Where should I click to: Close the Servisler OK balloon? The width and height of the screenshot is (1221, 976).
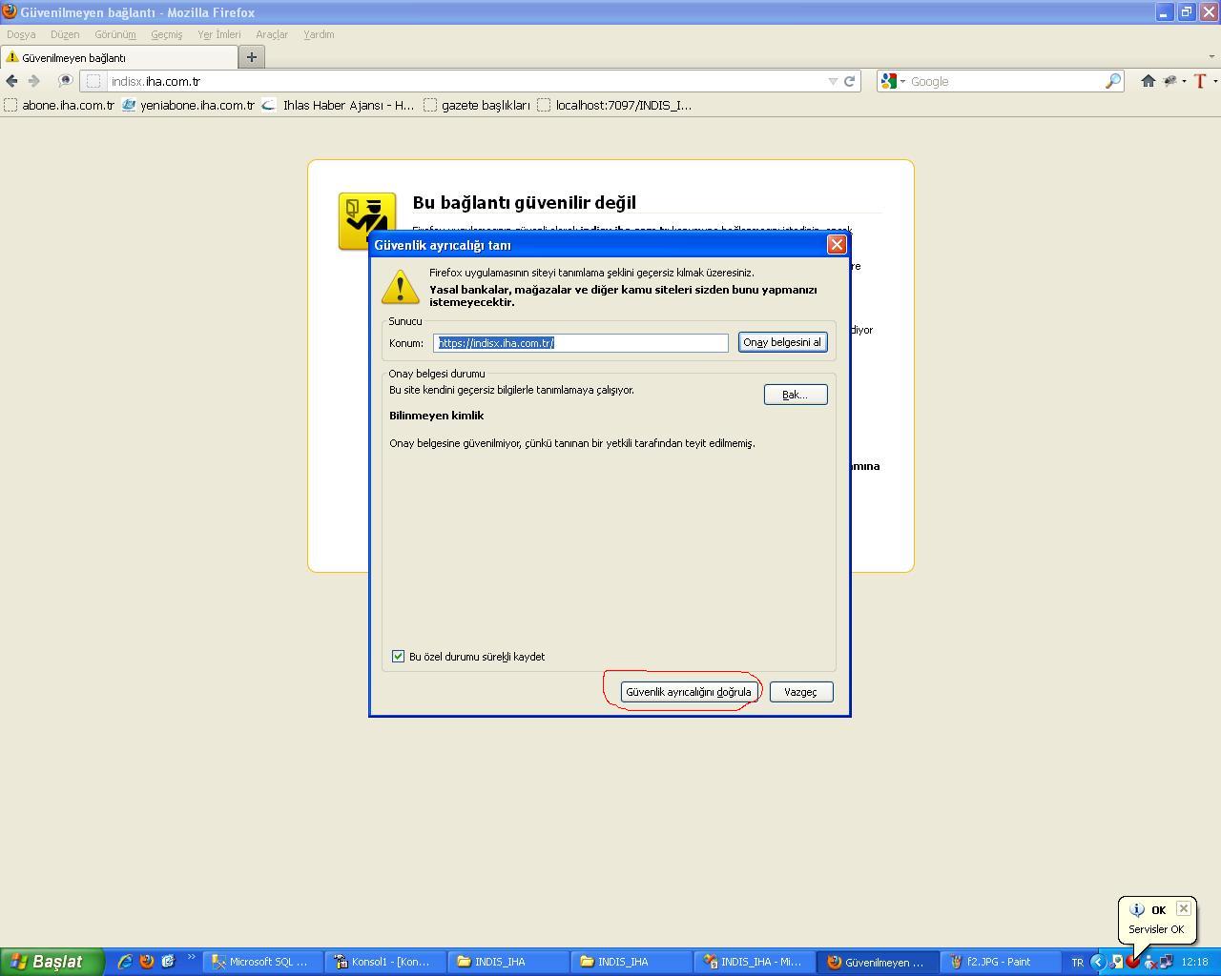point(1183,908)
